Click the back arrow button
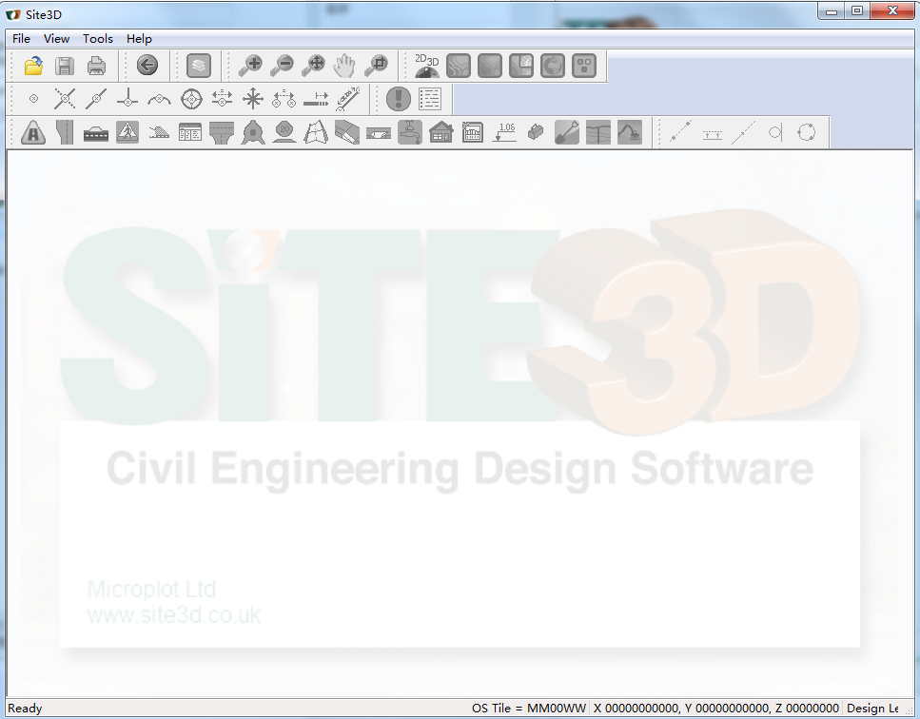 pyautogui.click(x=147, y=65)
